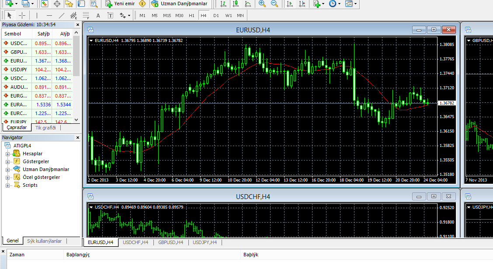493x269 pixels.
Task: Toggle the candlestick chart mode
Action: [x=236, y=4]
